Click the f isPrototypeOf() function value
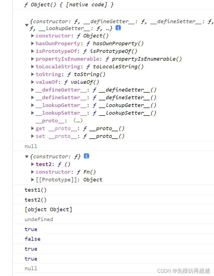This screenshot has width=214, height=276. click(110, 51)
